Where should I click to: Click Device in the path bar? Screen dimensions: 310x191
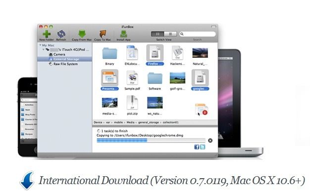click(98, 122)
